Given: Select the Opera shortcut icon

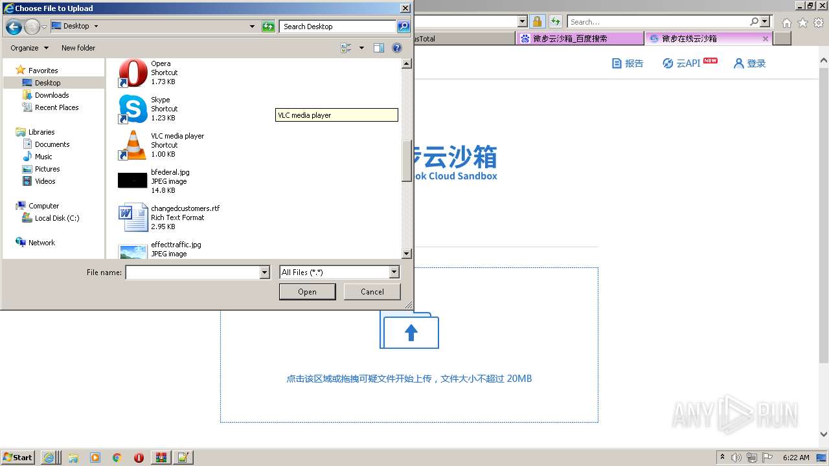Looking at the screenshot, I should 133,73.
